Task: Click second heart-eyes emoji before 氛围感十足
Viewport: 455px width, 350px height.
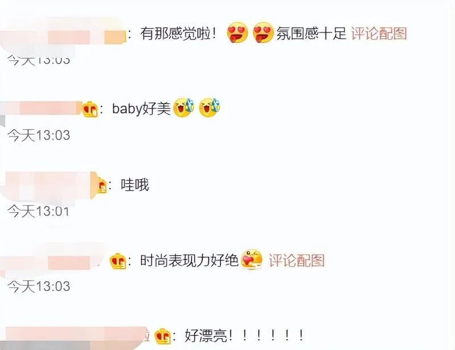Action: click(263, 32)
